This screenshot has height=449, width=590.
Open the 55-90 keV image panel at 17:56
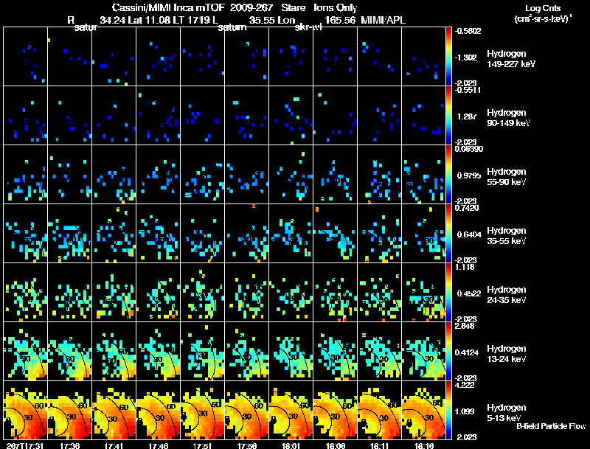pos(247,175)
